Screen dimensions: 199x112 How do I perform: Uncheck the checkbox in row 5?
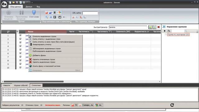pos(21,49)
